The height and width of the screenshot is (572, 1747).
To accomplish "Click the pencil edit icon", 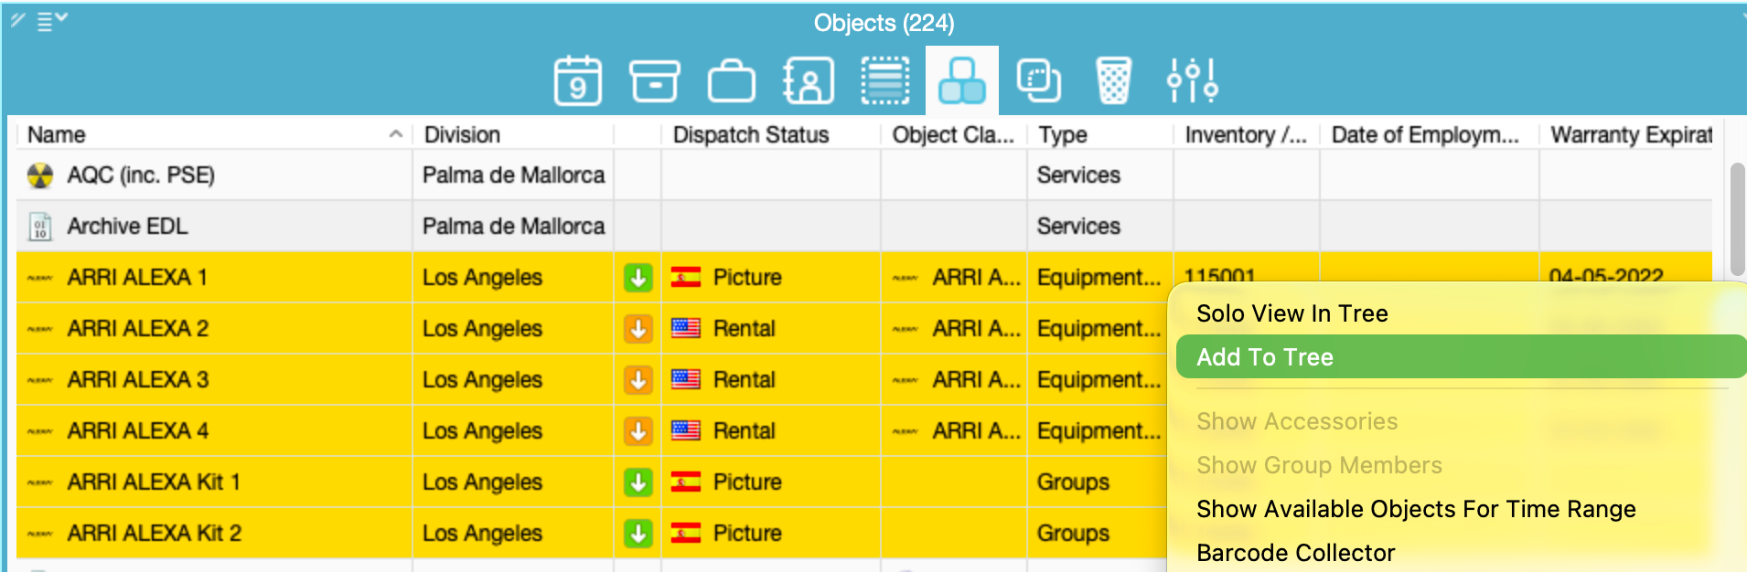I will click(18, 19).
